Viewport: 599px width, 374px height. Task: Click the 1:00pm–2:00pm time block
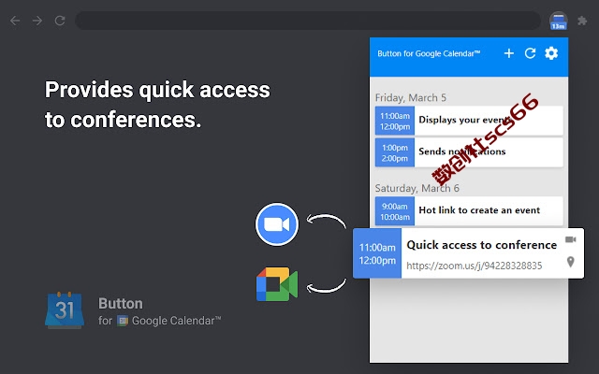click(395, 152)
